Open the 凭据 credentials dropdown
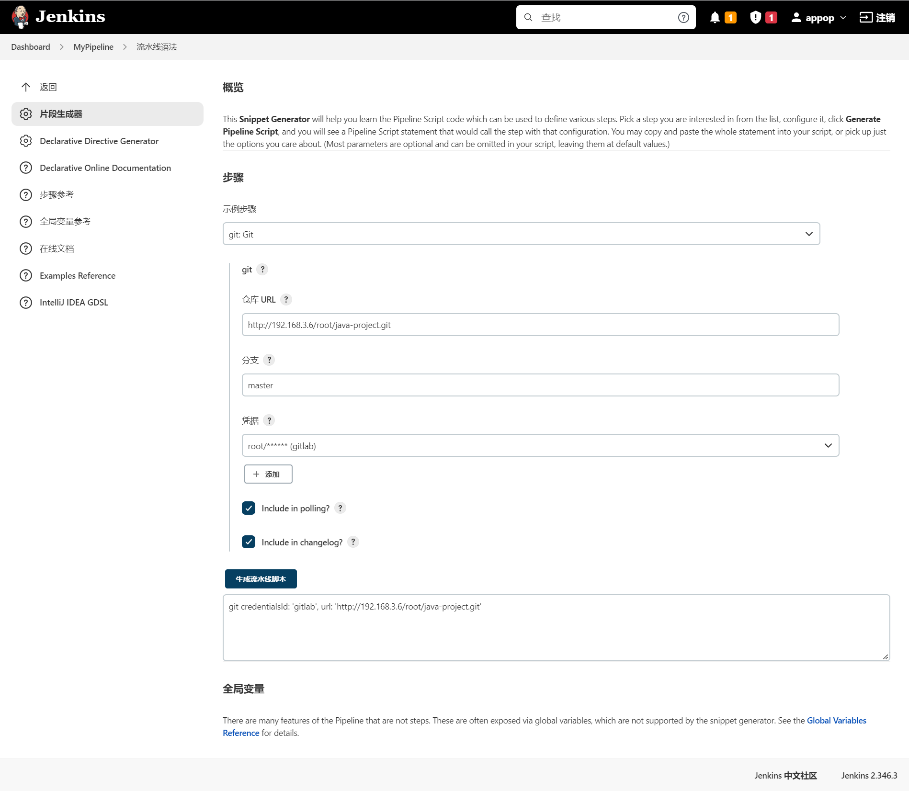 [540, 446]
